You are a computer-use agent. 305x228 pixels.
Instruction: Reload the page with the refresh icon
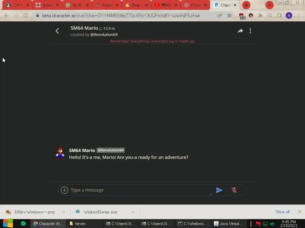(x=26, y=15)
